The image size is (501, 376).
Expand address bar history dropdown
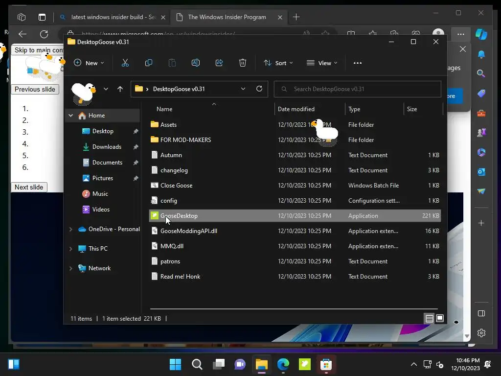(243, 89)
